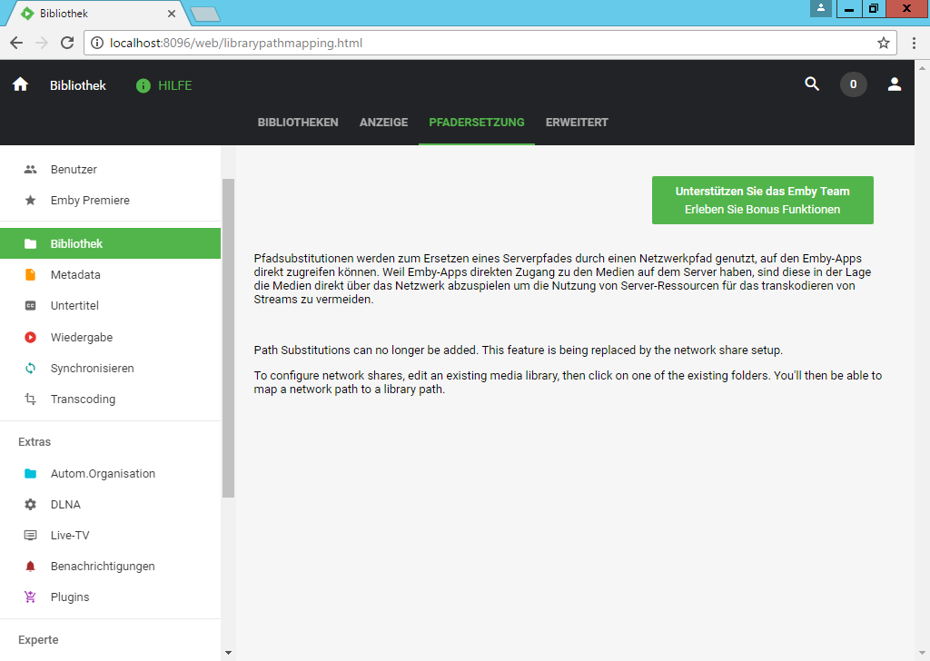Click the Experte section heading
The width and height of the screenshot is (930, 661).
(38, 639)
